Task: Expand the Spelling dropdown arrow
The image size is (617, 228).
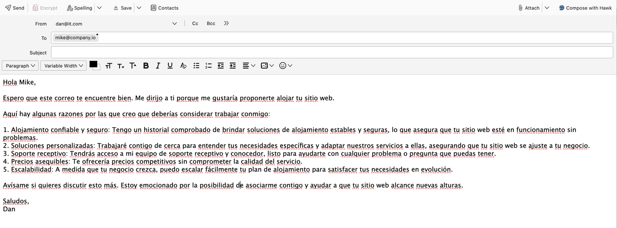Action: coord(99,8)
